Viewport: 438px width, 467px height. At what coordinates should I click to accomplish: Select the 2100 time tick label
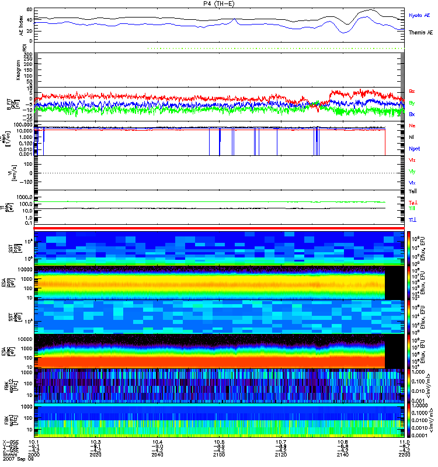219,455
